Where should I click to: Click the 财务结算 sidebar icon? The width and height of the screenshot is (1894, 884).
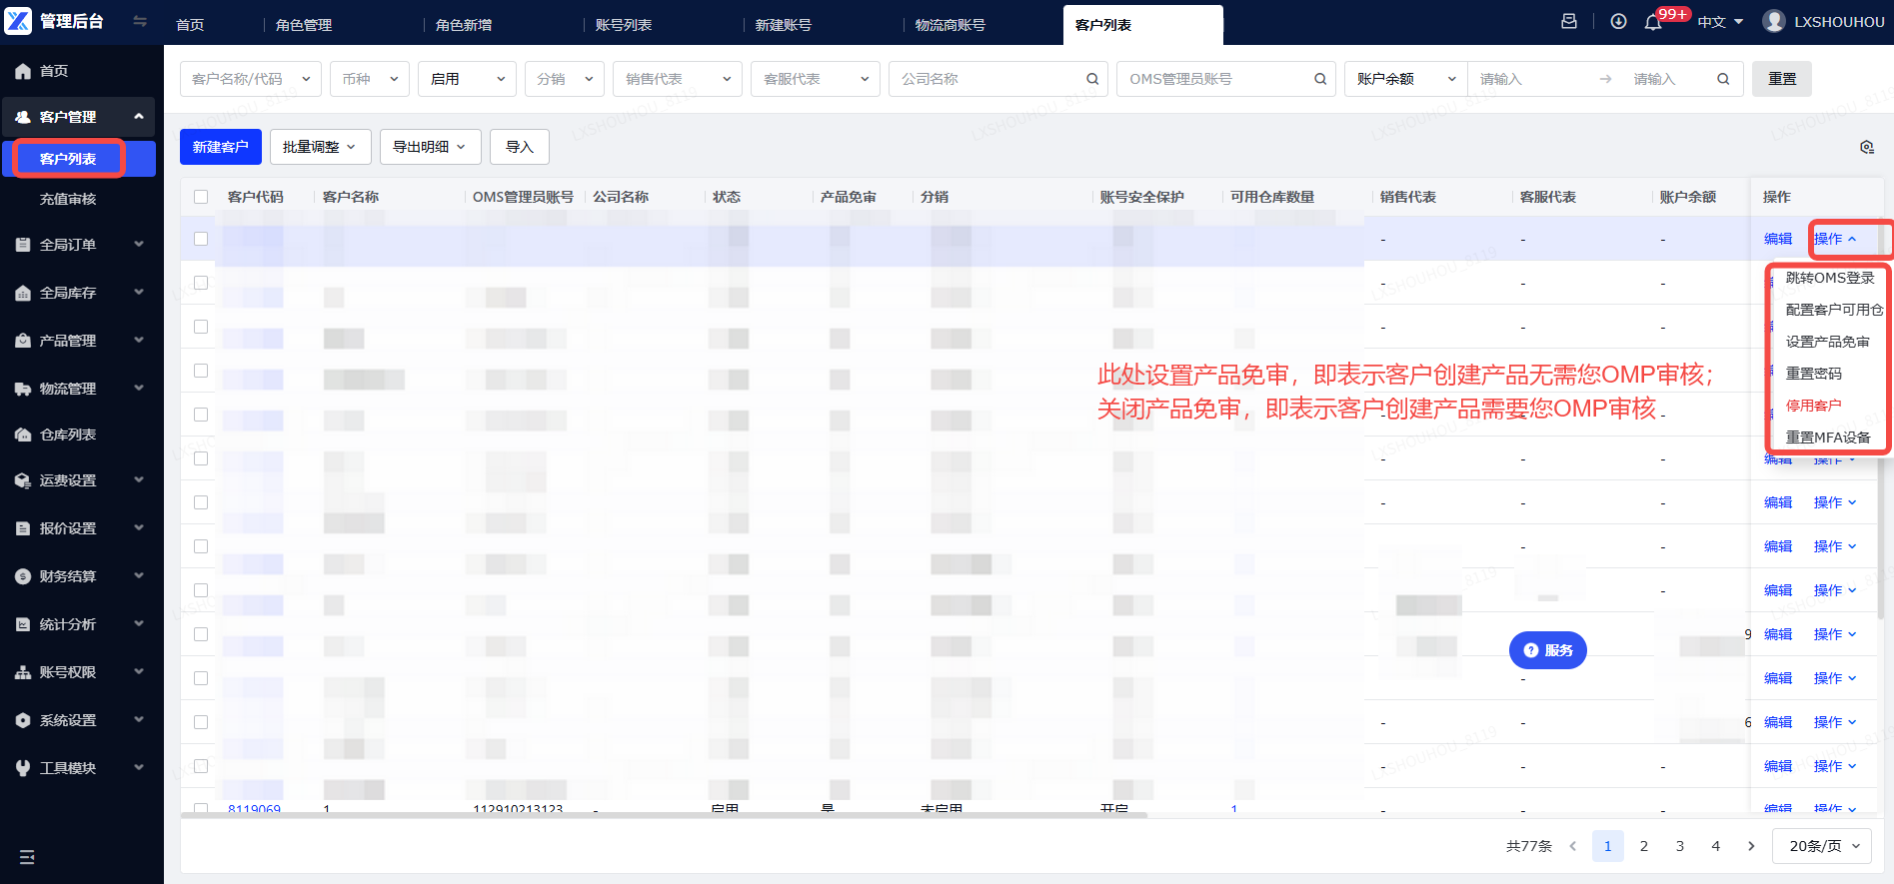(23, 576)
